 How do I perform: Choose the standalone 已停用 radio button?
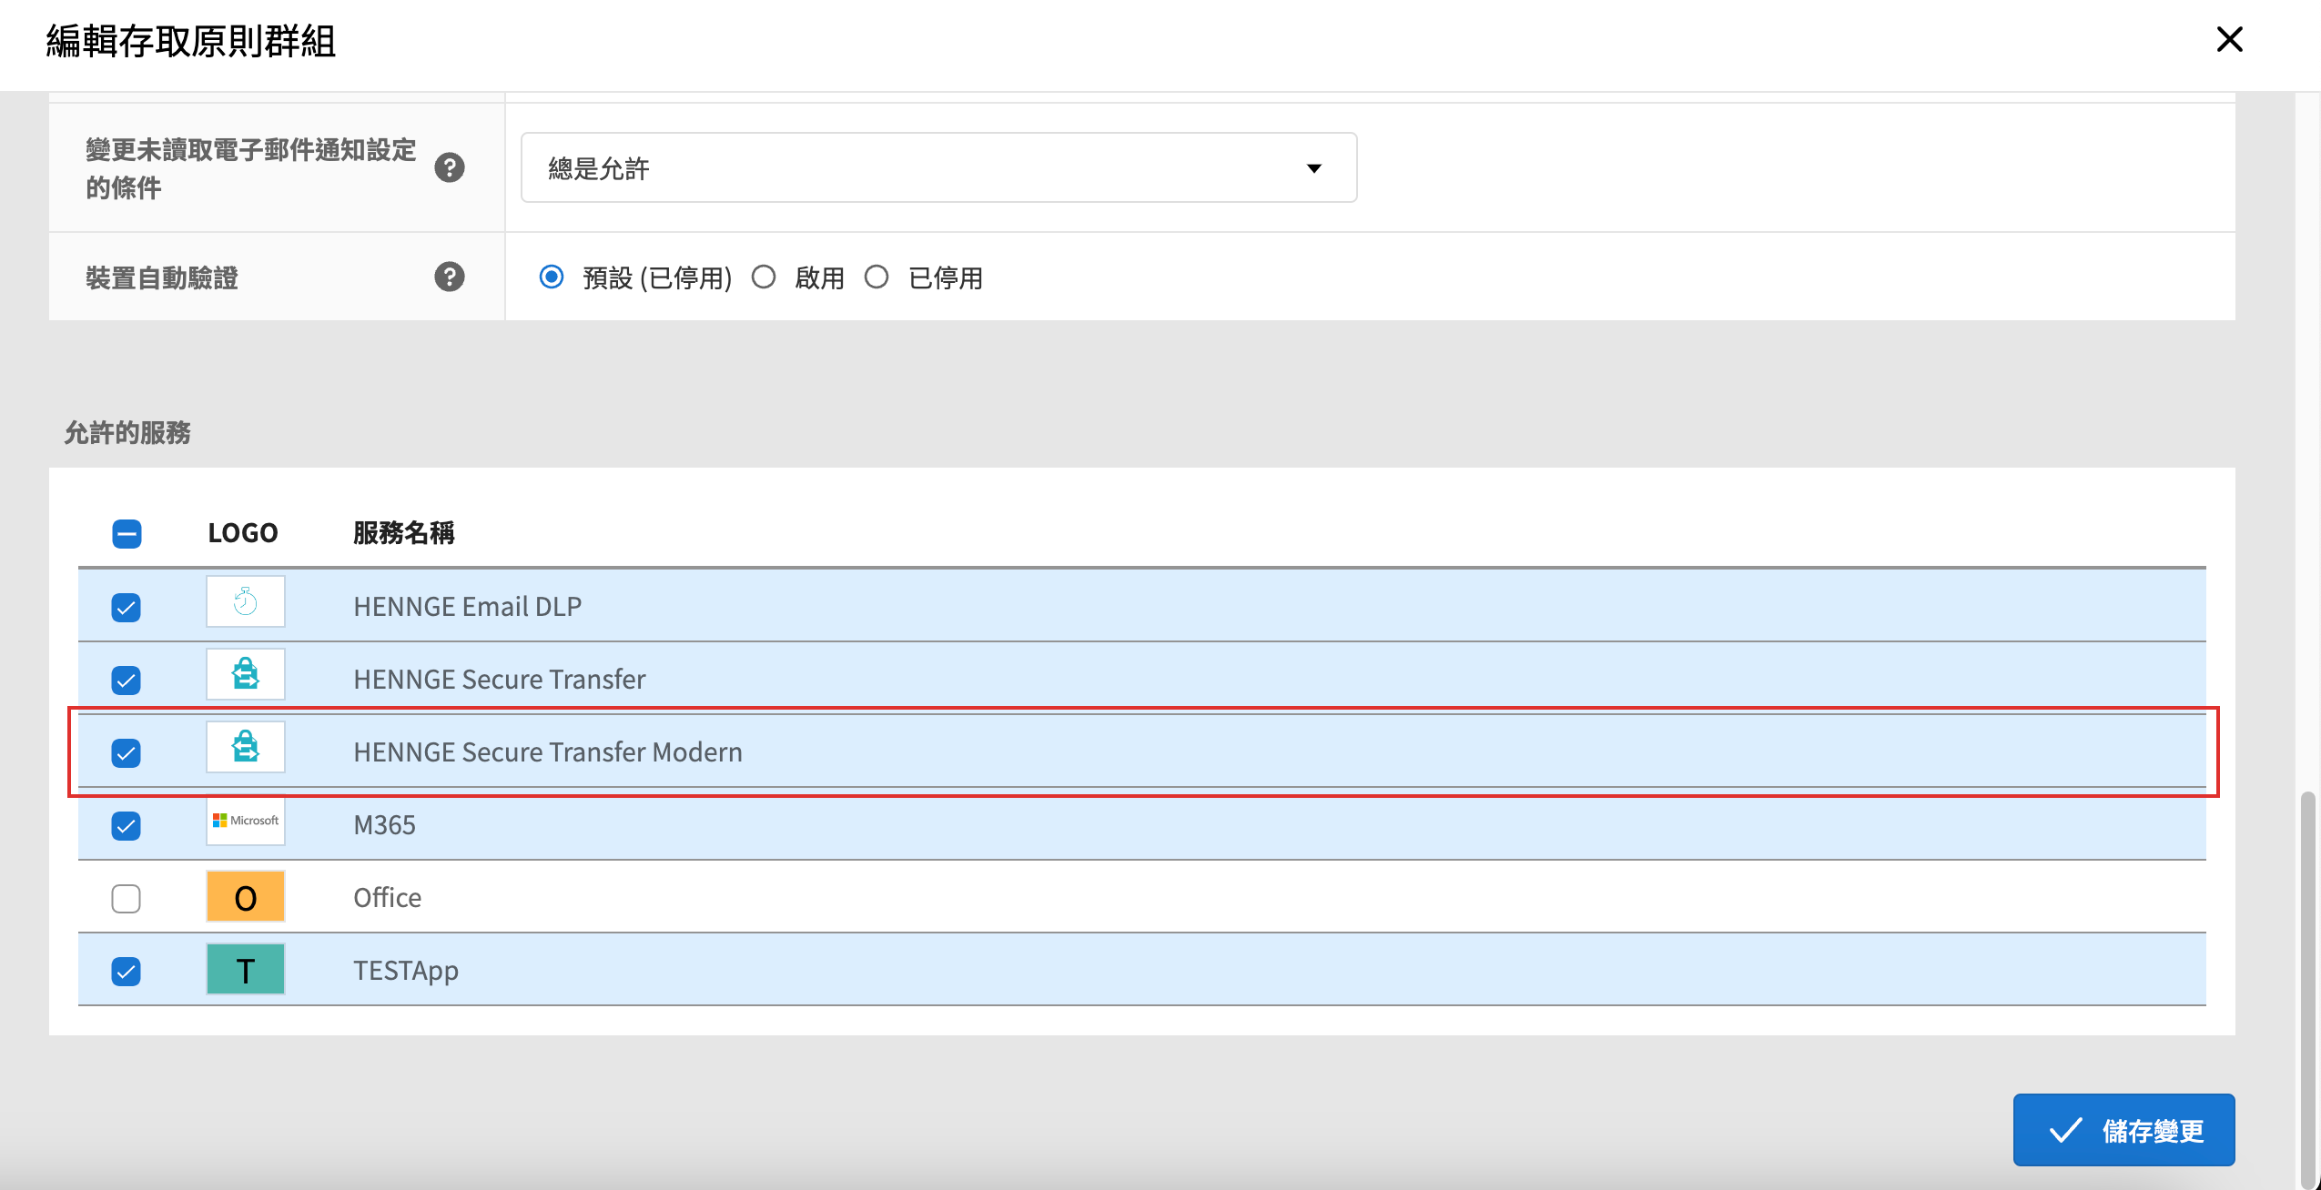click(877, 277)
